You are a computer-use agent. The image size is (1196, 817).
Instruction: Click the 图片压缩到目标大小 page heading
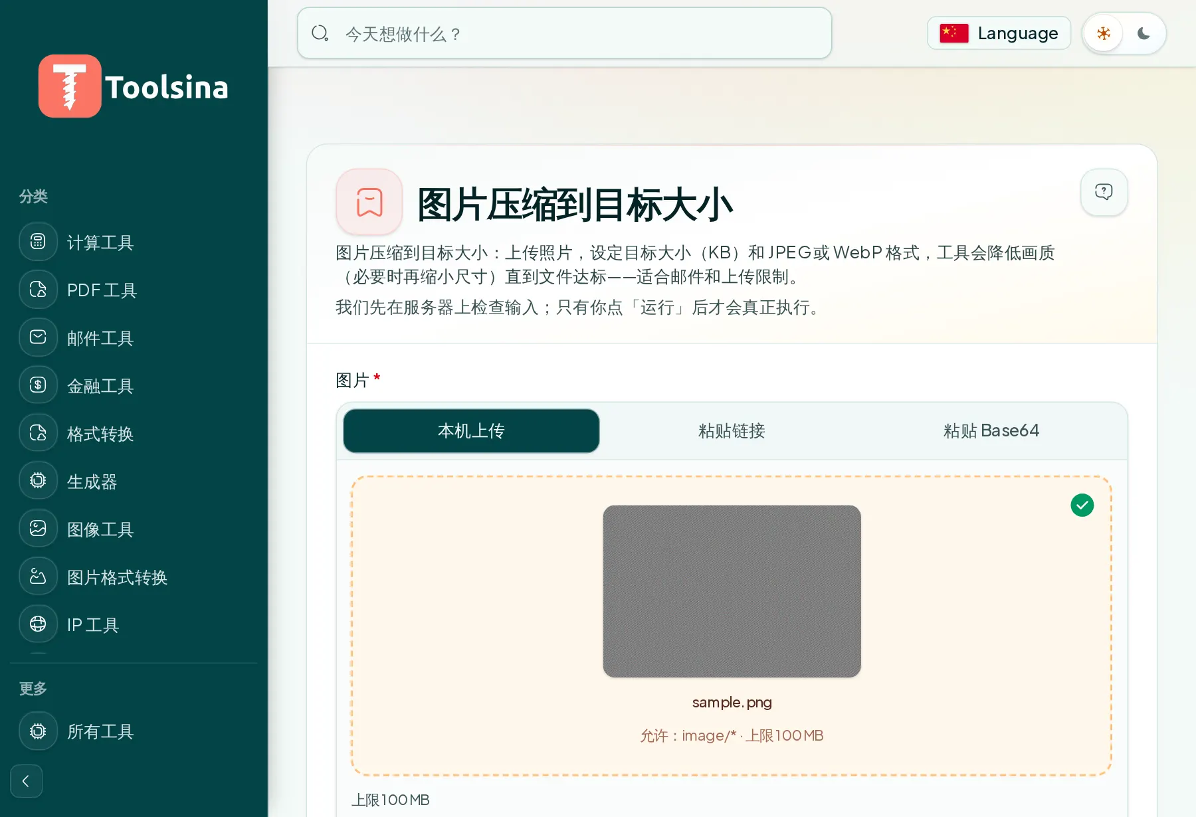(x=575, y=204)
